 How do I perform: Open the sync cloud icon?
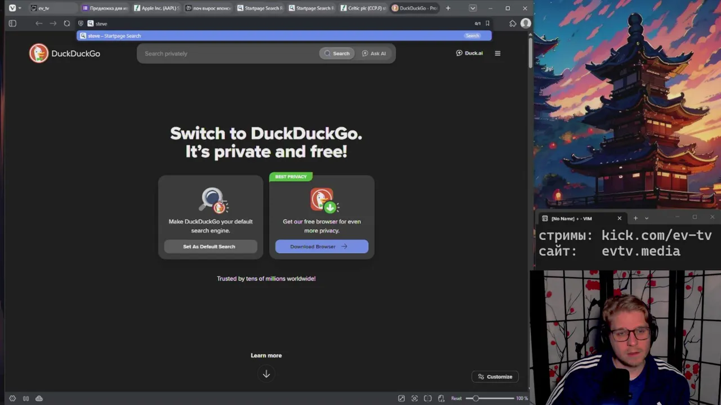coord(39,398)
